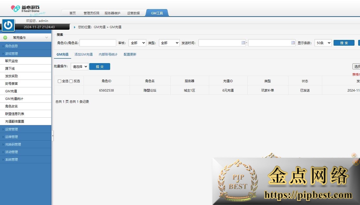Expand the 运营管理 section
This screenshot has width=360, height=205.
click(x=26, y=129)
